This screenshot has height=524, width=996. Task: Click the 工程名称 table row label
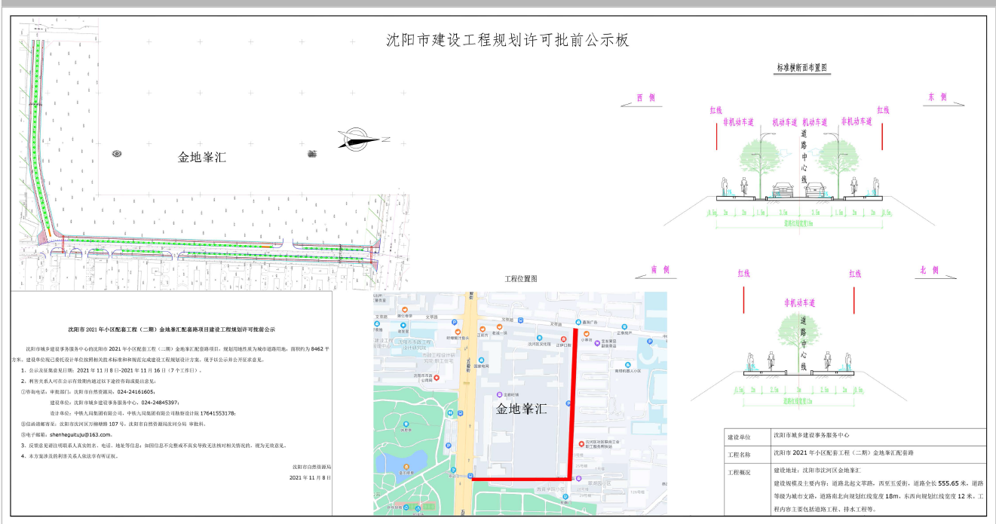click(740, 455)
